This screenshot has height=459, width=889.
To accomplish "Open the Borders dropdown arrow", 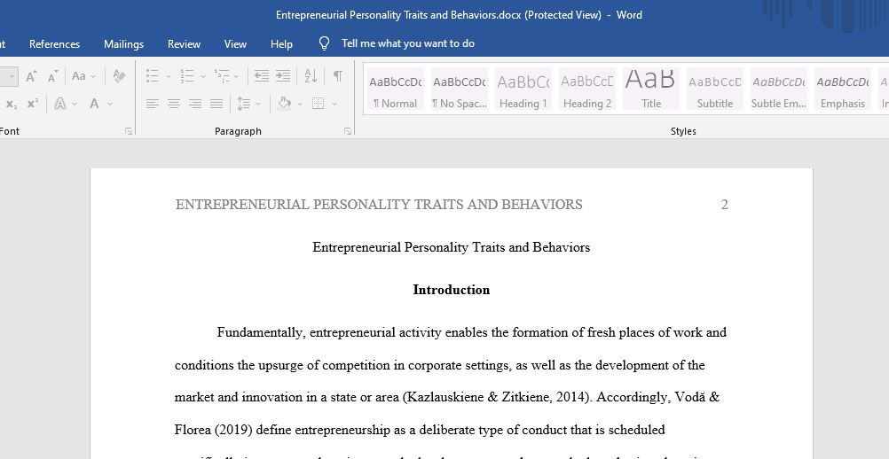I will (x=334, y=105).
